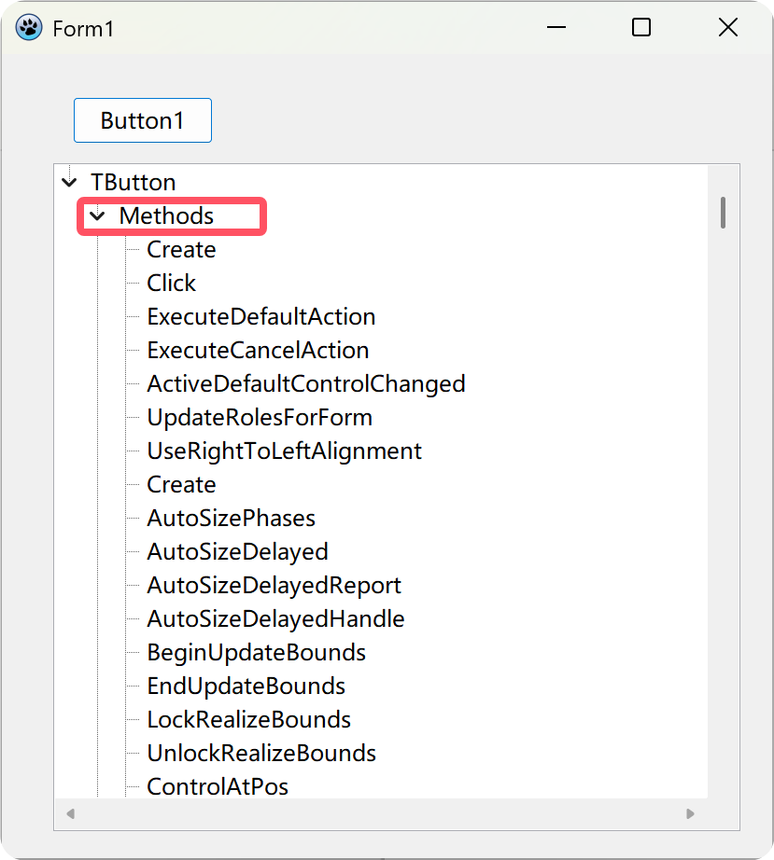
Task: Select BeginUpdateBounds item
Action: (257, 652)
